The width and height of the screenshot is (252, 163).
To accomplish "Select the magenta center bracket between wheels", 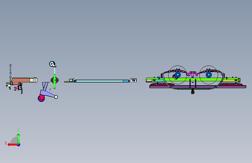I will tap(193, 74).
